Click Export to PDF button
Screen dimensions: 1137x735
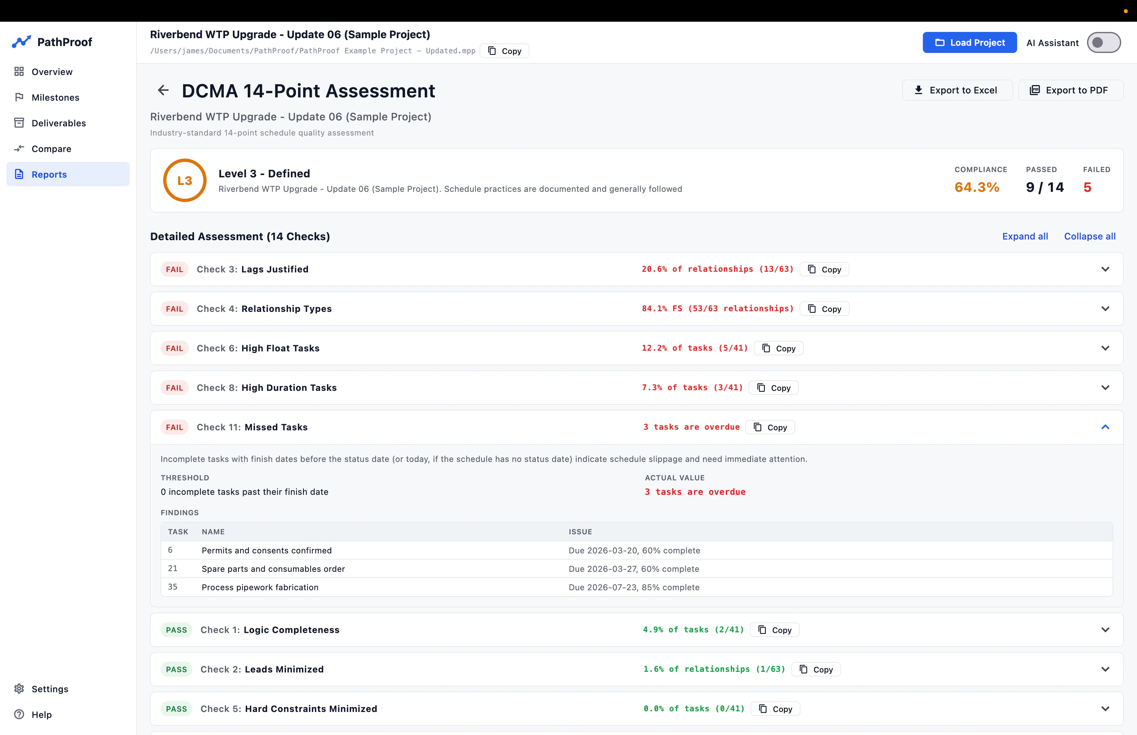(1071, 90)
